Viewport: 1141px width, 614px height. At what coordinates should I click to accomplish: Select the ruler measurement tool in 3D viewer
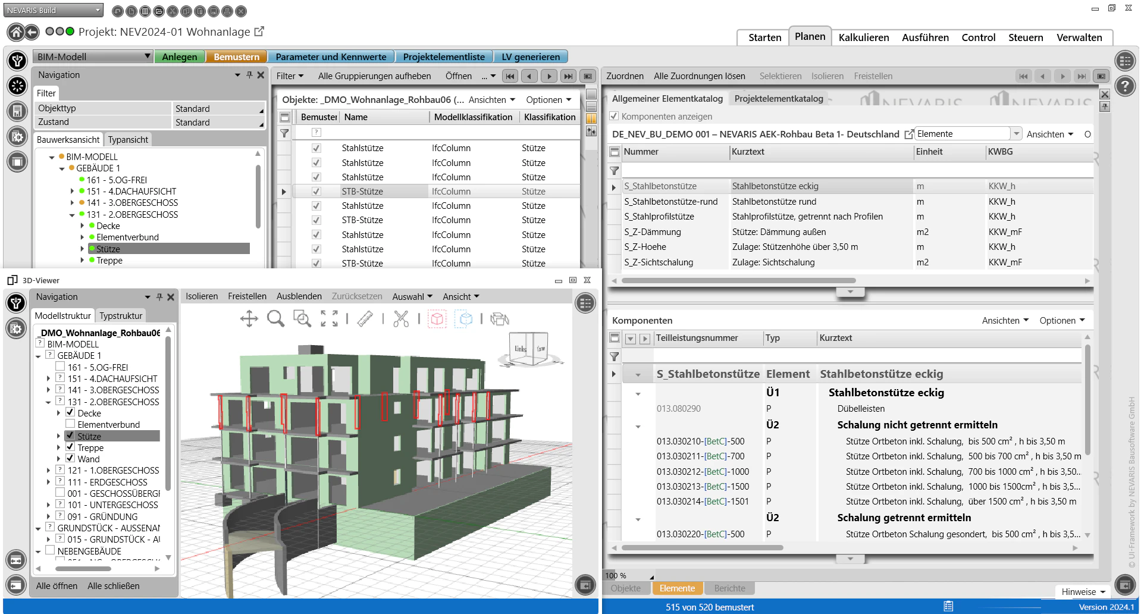[365, 319]
